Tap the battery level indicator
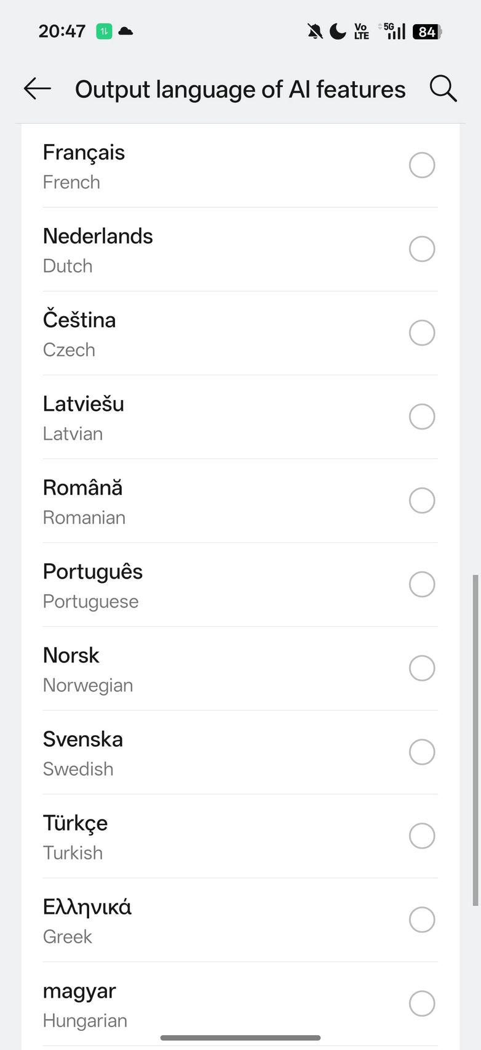 point(427,31)
